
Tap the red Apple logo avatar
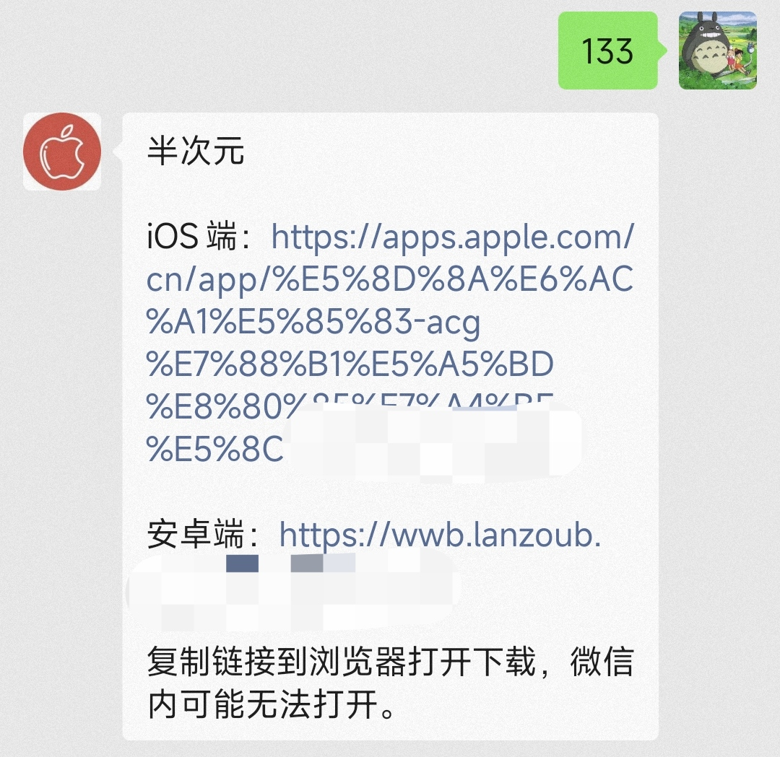tap(62, 152)
